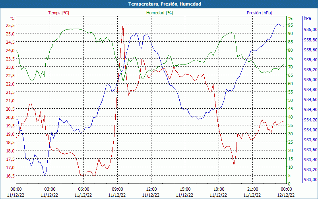318x199 pixels.
Task: Click the "936,00" pressure axis value
Action: (x=310, y=29)
